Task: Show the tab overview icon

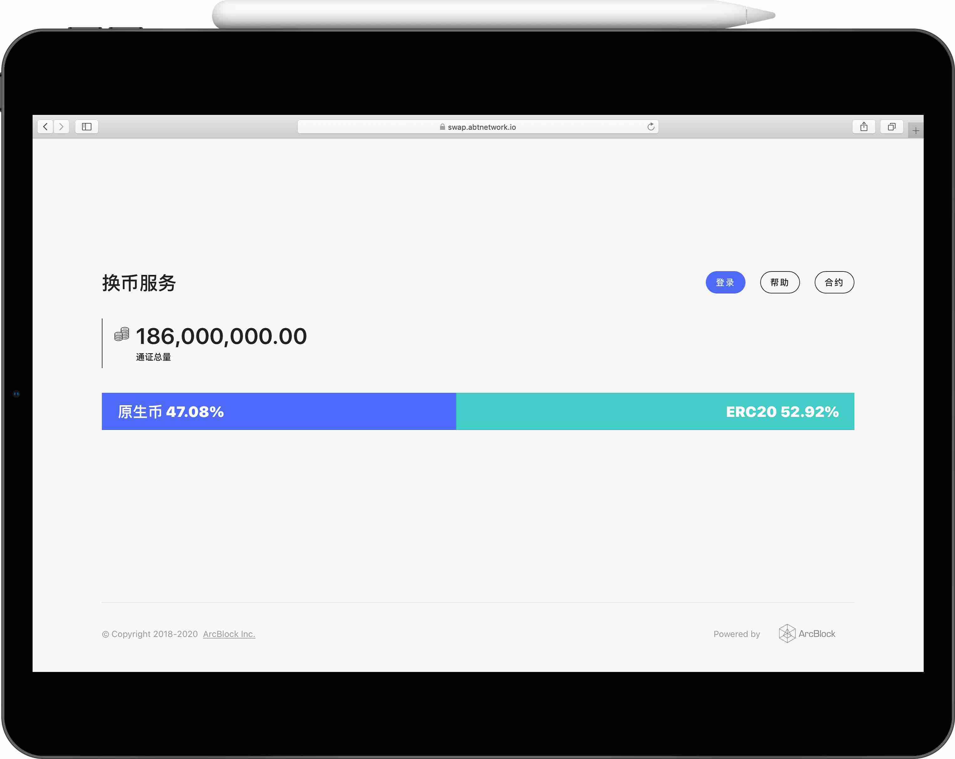Action: click(892, 126)
